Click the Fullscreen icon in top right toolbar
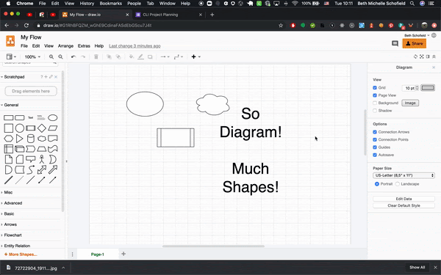 coord(422,56)
